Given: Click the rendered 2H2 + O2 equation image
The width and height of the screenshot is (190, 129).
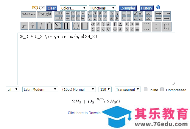Looking at the screenshot, I should coord(96,101).
